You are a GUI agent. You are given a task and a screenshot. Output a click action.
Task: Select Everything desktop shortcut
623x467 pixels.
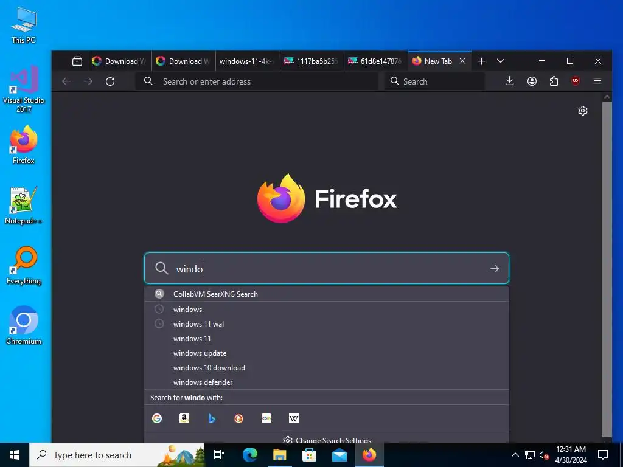[x=24, y=266]
